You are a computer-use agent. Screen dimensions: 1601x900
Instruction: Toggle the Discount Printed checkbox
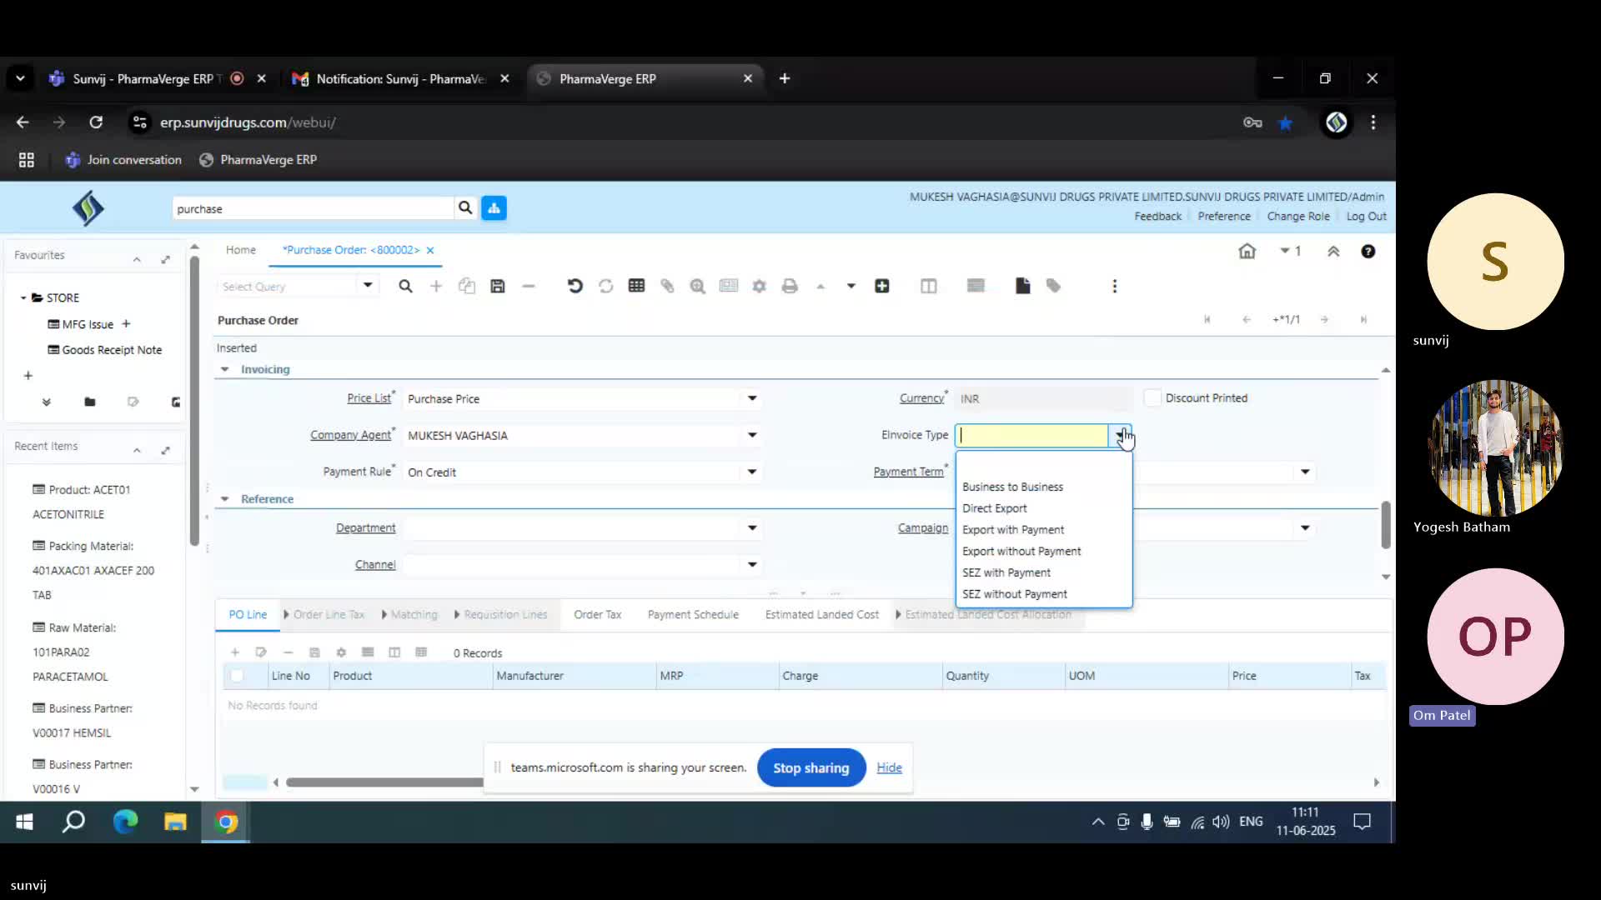click(1152, 398)
